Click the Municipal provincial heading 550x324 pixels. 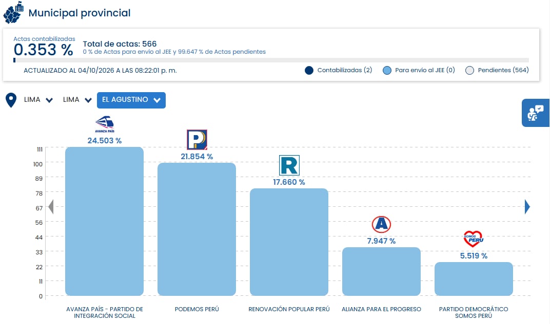(80, 13)
